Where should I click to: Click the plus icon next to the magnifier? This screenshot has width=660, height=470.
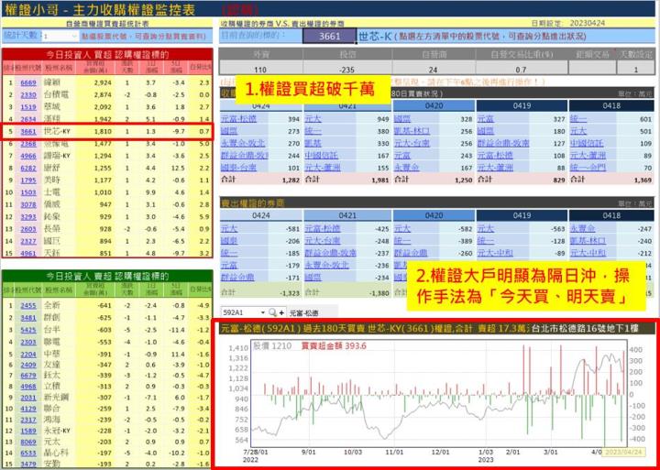click(281, 312)
